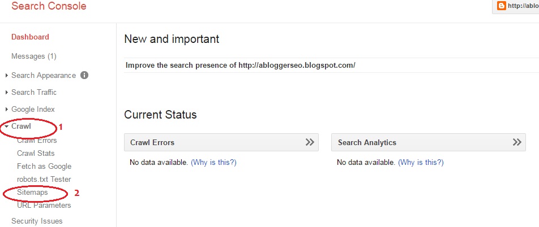Collapse the Crawl menu section

click(x=21, y=126)
